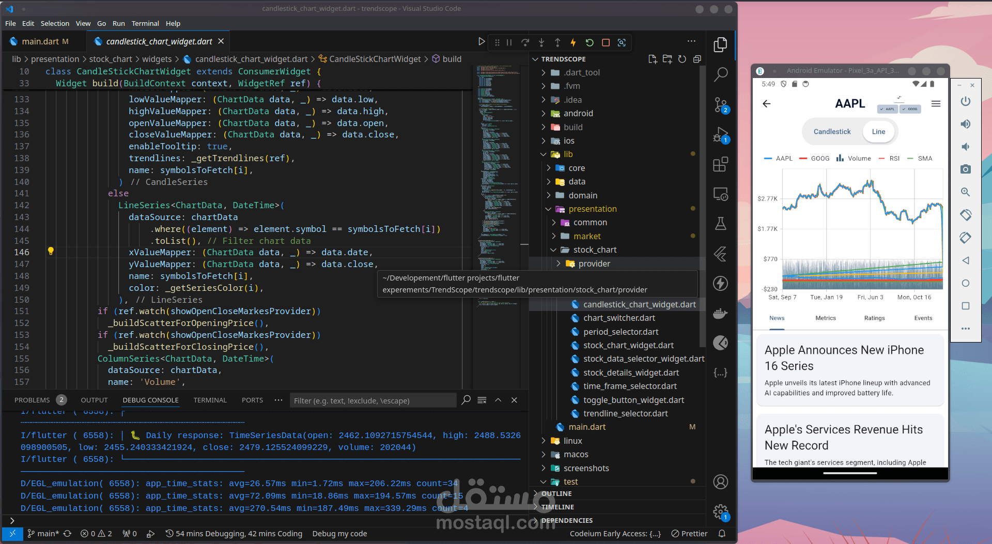Open the Manage gear settings icon
The width and height of the screenshot is (992, 544).
pos(720,512)
